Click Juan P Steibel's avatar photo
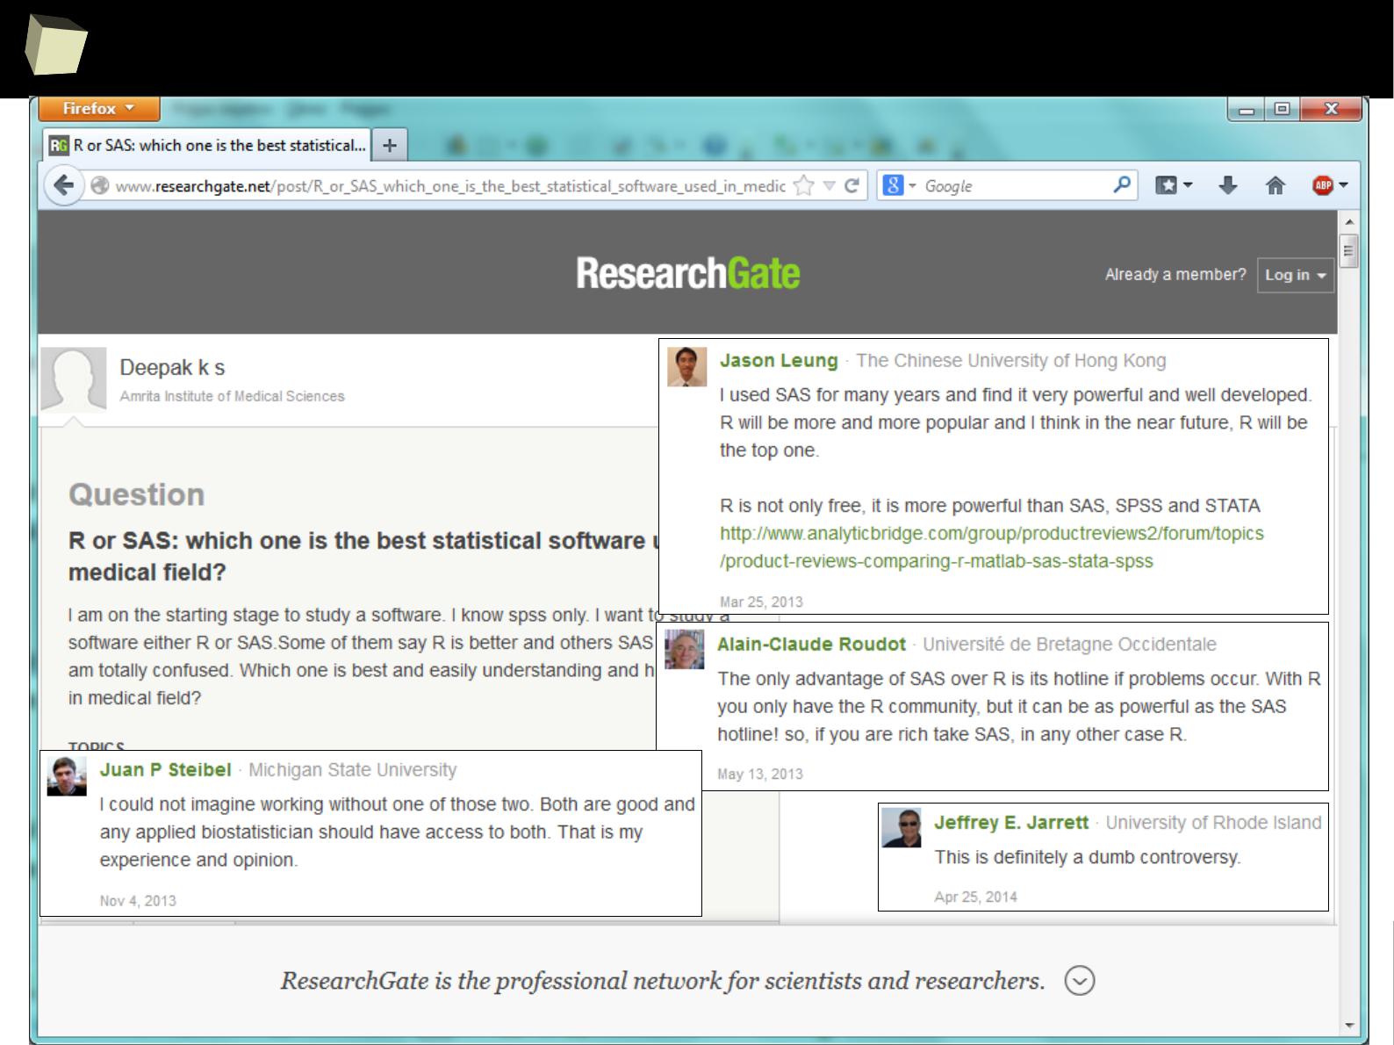 tap(67, 776)
